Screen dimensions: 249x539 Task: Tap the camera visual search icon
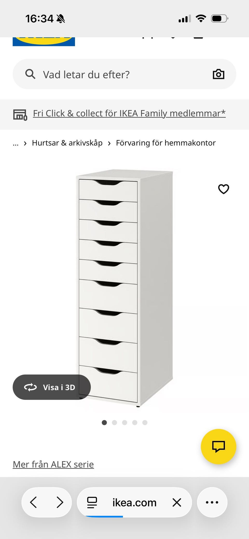click(218, 74)
